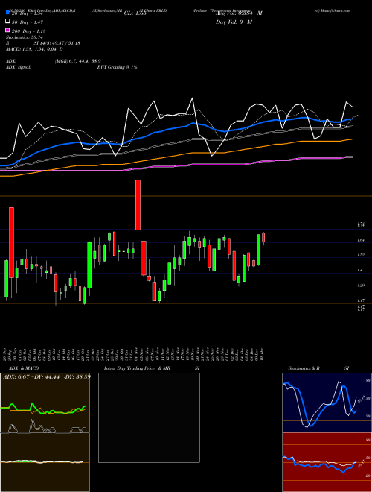
Task: Click the 'BUY Growing @ 1%' signal text
Action: pyautogui.click(x=117, y=67)
